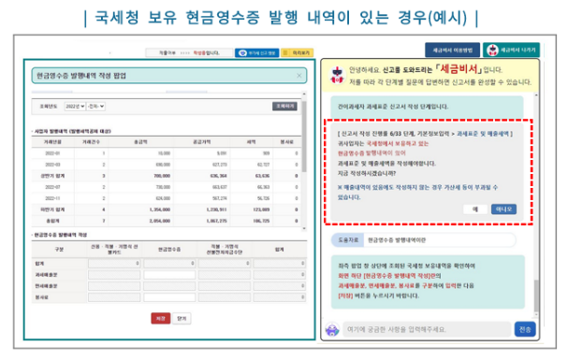Answer 아니오 in the chat prompt
The width and height of the screenshot is (568, 361).
tap(503, 209)
